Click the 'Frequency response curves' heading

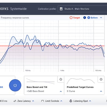click(x=15, y=18)
